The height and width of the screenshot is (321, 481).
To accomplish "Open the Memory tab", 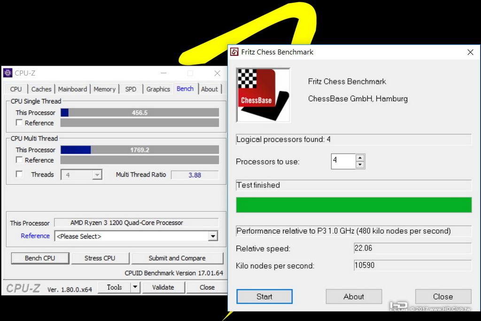I will pos(104,89).
